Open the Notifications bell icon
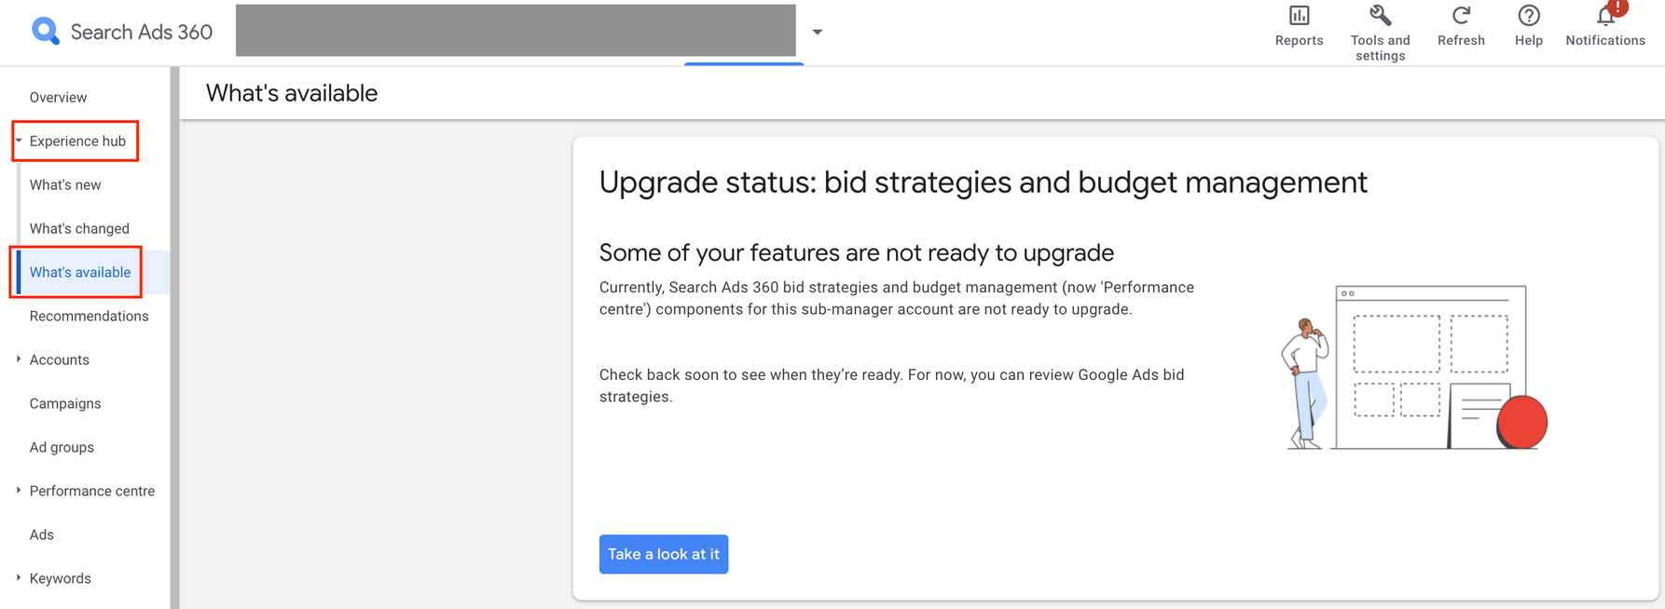The width and height of the screenshot is (1665, 609). point(1605,16)
